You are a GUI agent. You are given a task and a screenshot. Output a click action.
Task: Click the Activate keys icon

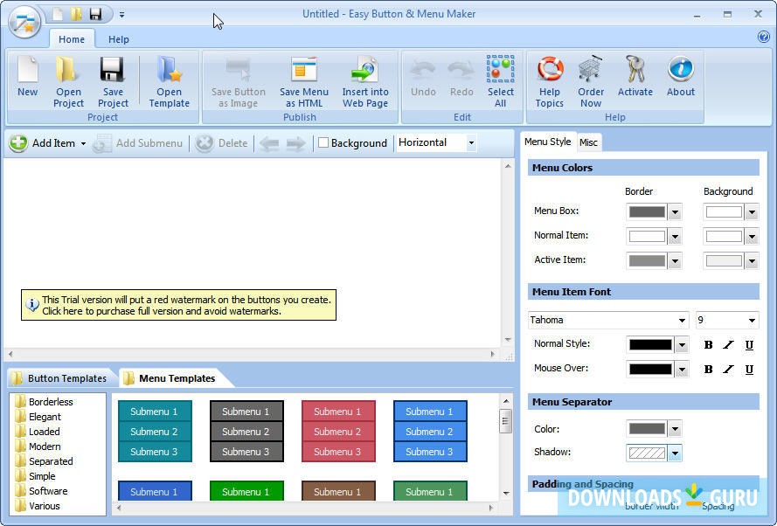(635, 72)
